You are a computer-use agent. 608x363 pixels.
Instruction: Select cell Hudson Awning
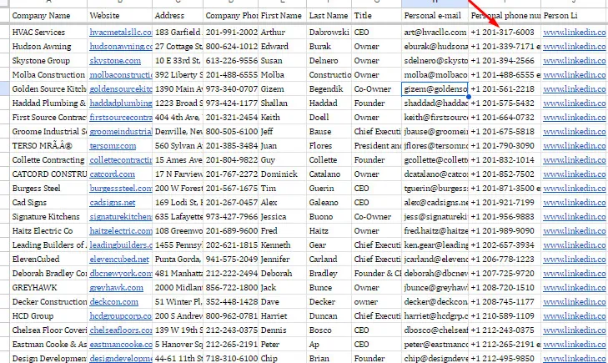tap(48, 47)
